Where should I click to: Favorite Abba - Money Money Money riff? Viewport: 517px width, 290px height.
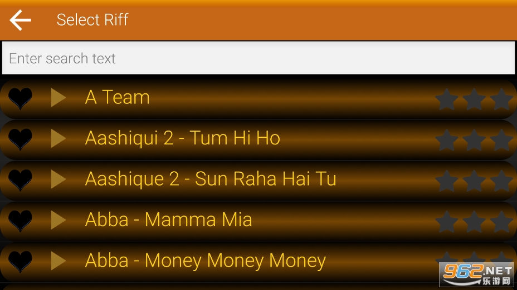click(x=20, y=262)
